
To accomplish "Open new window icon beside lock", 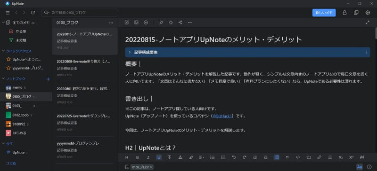I will coord(356,13).
